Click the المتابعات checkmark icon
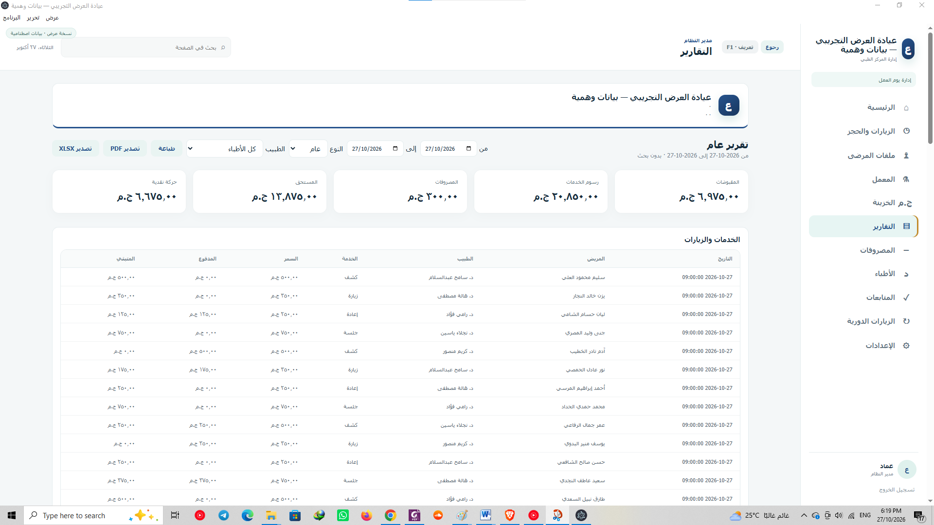Viewport: 934px width, 525px height. (906, 297)
